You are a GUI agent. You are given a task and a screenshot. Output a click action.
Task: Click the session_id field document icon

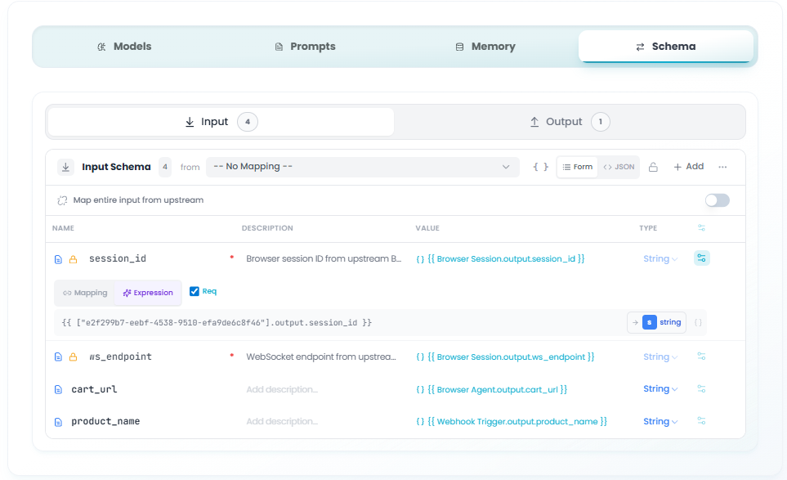click(x=58, y=259)
